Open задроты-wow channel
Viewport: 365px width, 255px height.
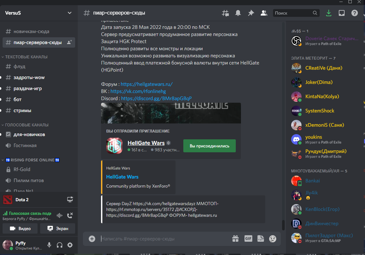coord(39,77)
